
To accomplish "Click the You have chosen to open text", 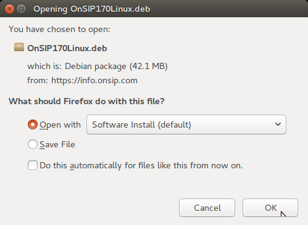I will point(59,29).
